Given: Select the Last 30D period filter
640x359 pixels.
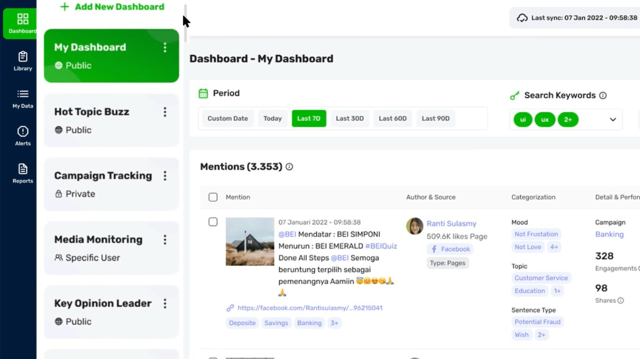Looking at the screenshot, I should 350,119.
